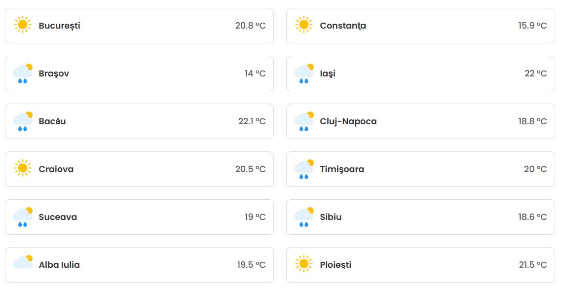Click the cloud icon beside Alba Iulia
561x288 pixels.
[24, 263]
